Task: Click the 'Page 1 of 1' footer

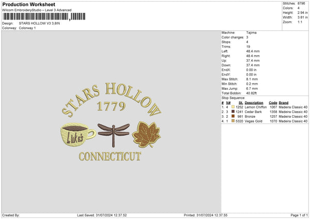Action: point(299,215)
